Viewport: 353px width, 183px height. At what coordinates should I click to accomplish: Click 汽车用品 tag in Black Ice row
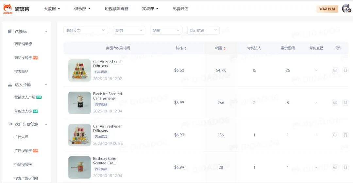101,104
